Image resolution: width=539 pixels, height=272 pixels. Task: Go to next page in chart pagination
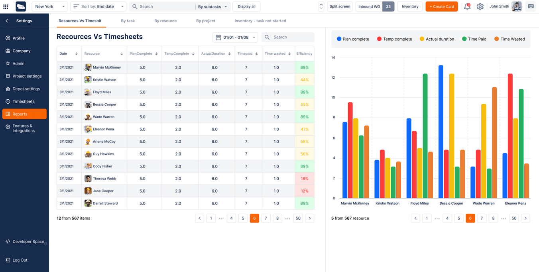pos(525,218)
